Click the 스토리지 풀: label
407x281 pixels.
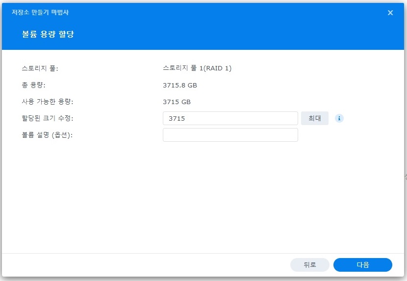[40, 68]
